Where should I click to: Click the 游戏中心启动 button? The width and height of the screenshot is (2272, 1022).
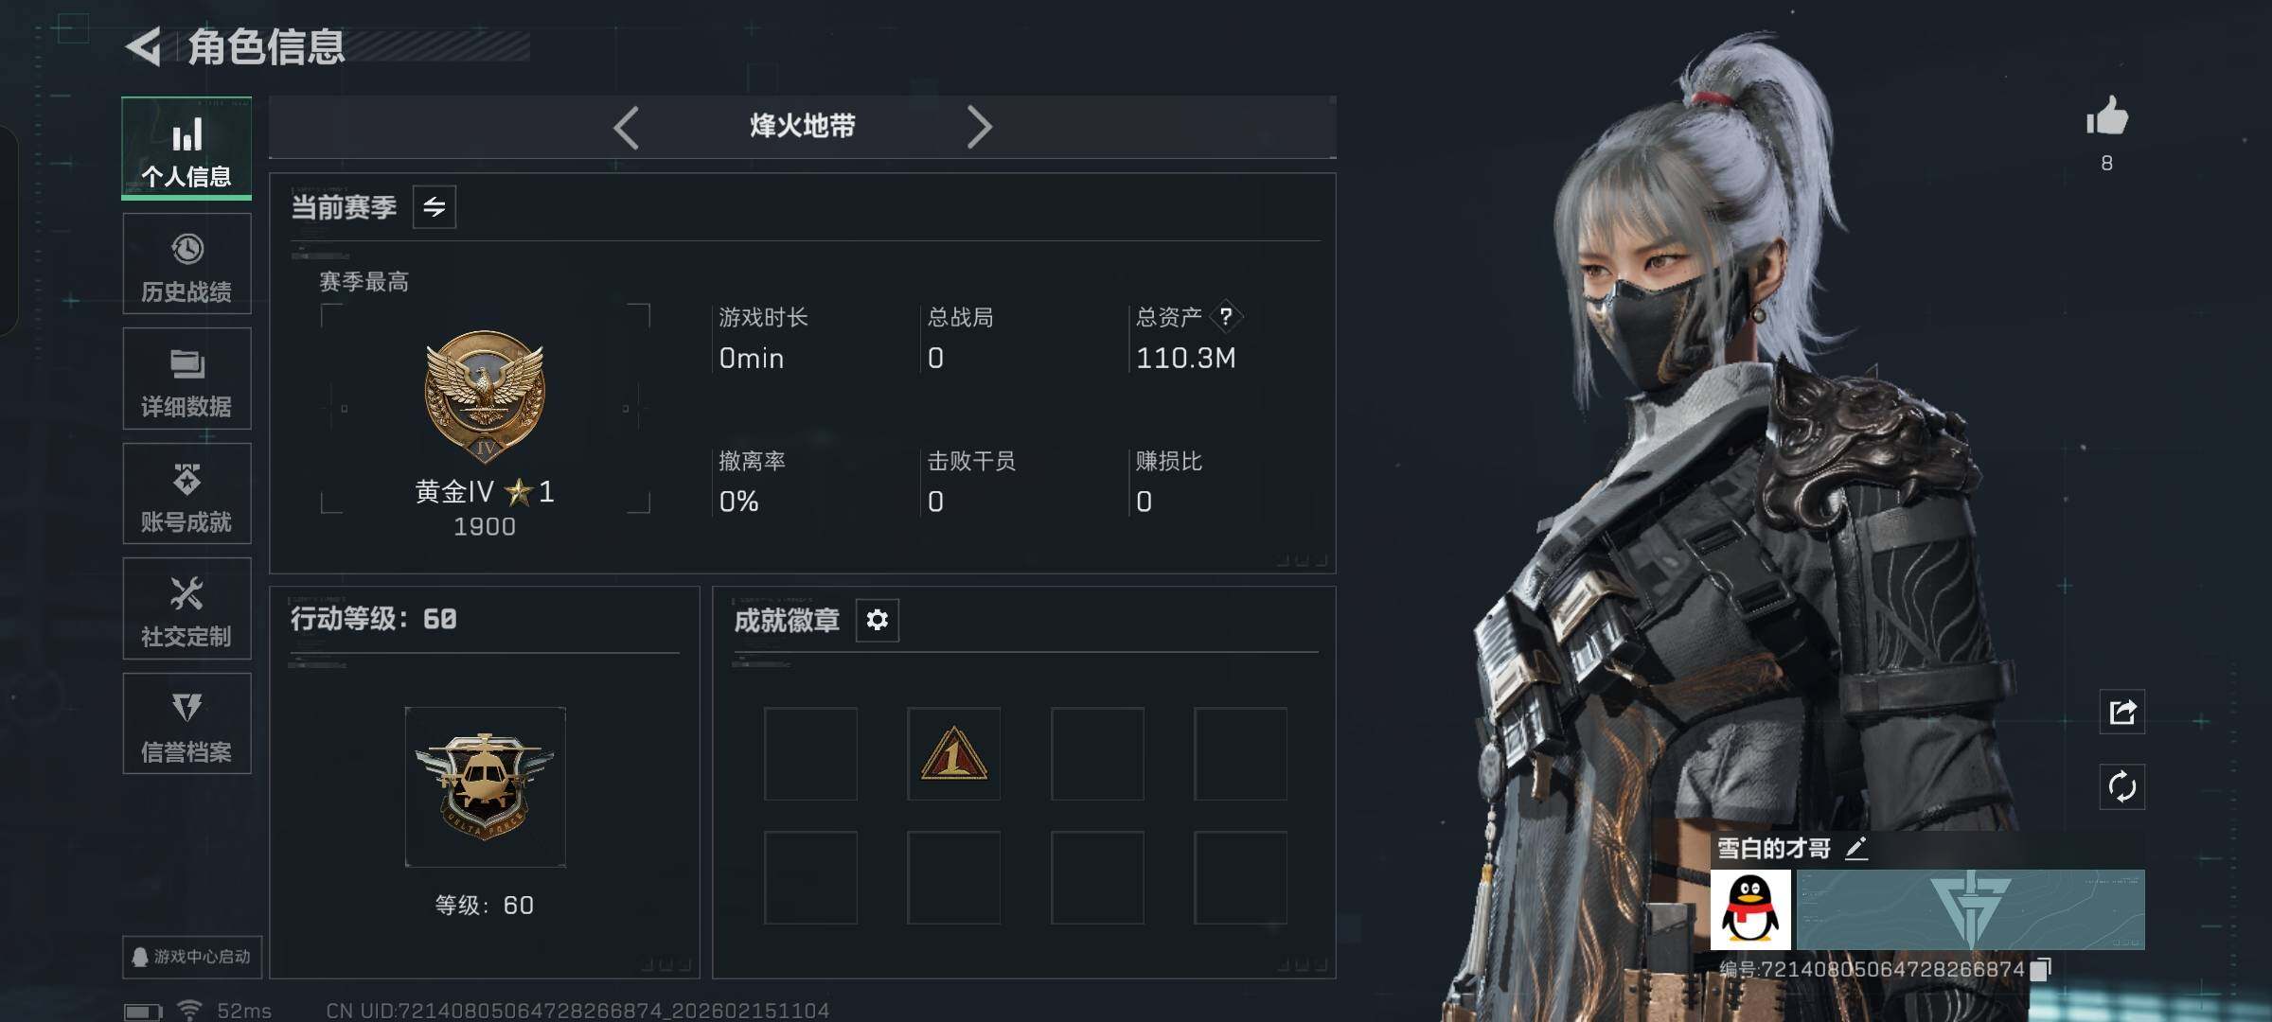point(192,957)
